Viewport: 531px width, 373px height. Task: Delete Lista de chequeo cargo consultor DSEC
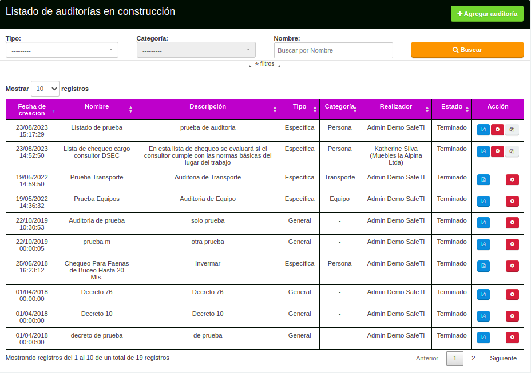pos(497,151)
